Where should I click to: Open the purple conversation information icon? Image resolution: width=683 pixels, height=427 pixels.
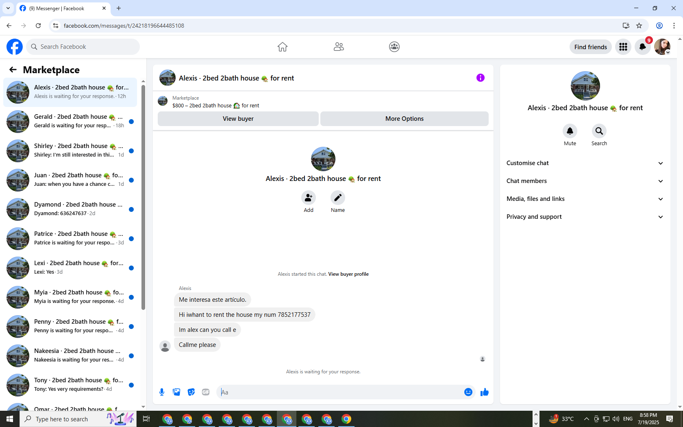pyautogui.click(x=481, y=78)
